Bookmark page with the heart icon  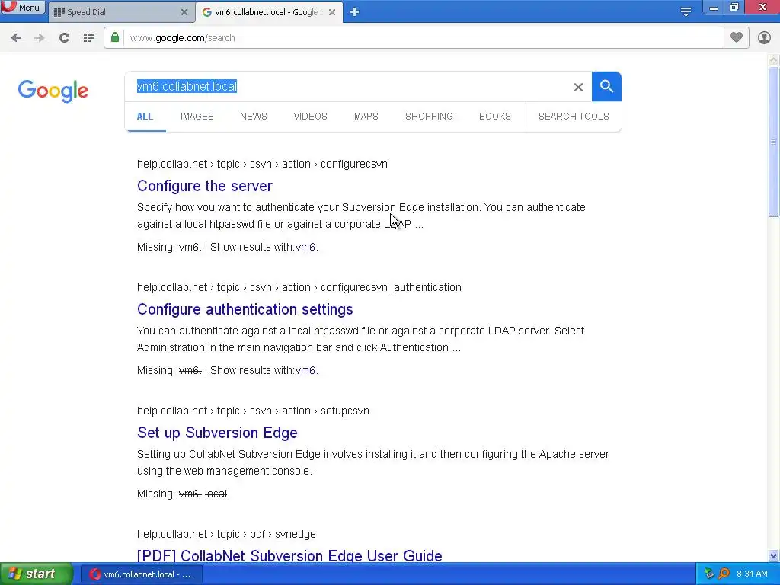(x=737, y=37)
